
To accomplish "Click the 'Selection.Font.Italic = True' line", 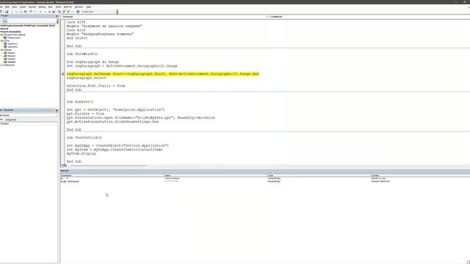I will [x=96, y=86].
